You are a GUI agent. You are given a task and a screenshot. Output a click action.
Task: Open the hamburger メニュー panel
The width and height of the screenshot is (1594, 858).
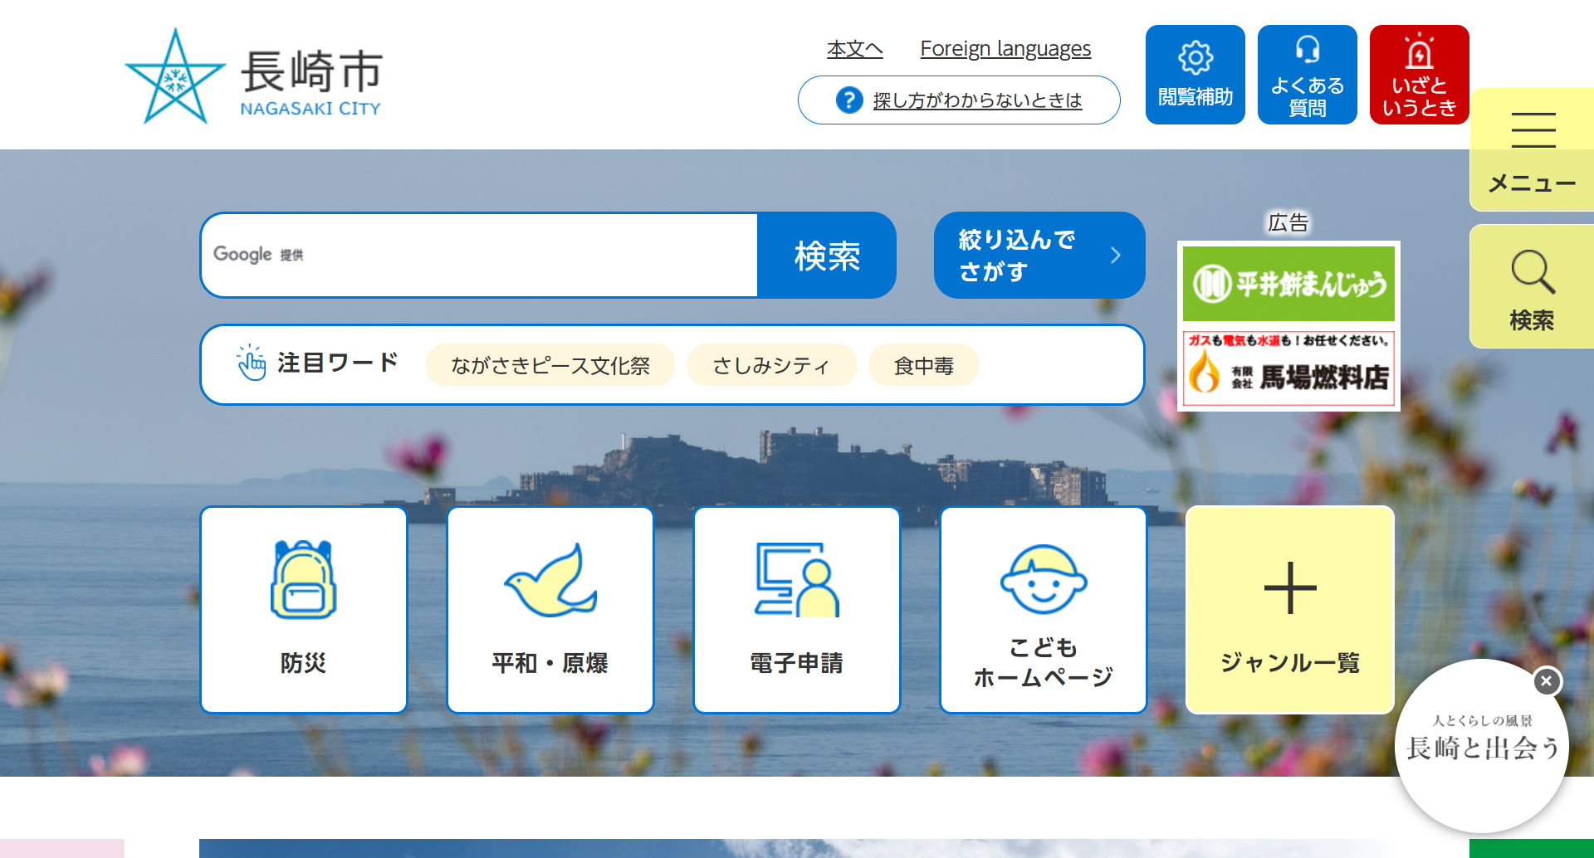point(1532,149)
